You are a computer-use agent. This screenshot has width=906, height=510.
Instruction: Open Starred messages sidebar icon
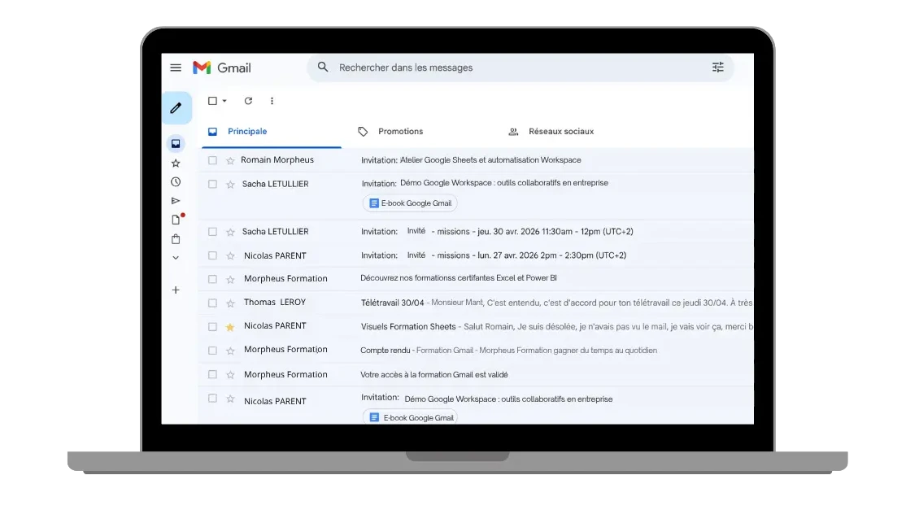click(x=176, y=163)
